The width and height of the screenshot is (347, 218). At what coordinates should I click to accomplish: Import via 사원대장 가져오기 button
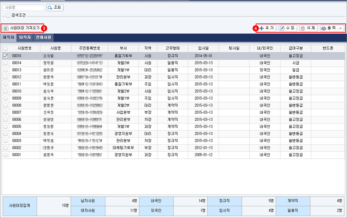tap(22, 28)
